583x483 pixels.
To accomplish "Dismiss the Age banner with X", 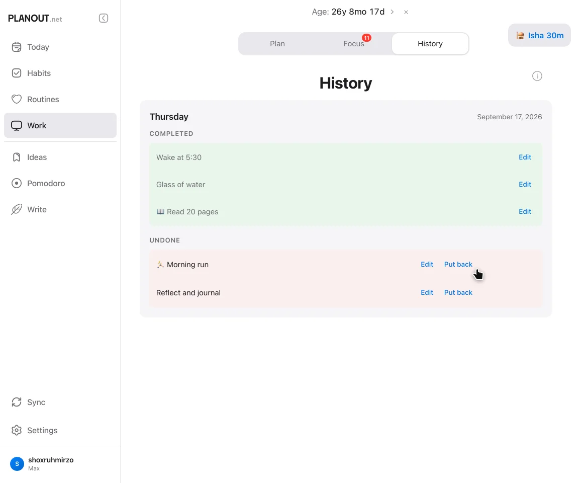I will pyautogui.click(x=406, y=12).
